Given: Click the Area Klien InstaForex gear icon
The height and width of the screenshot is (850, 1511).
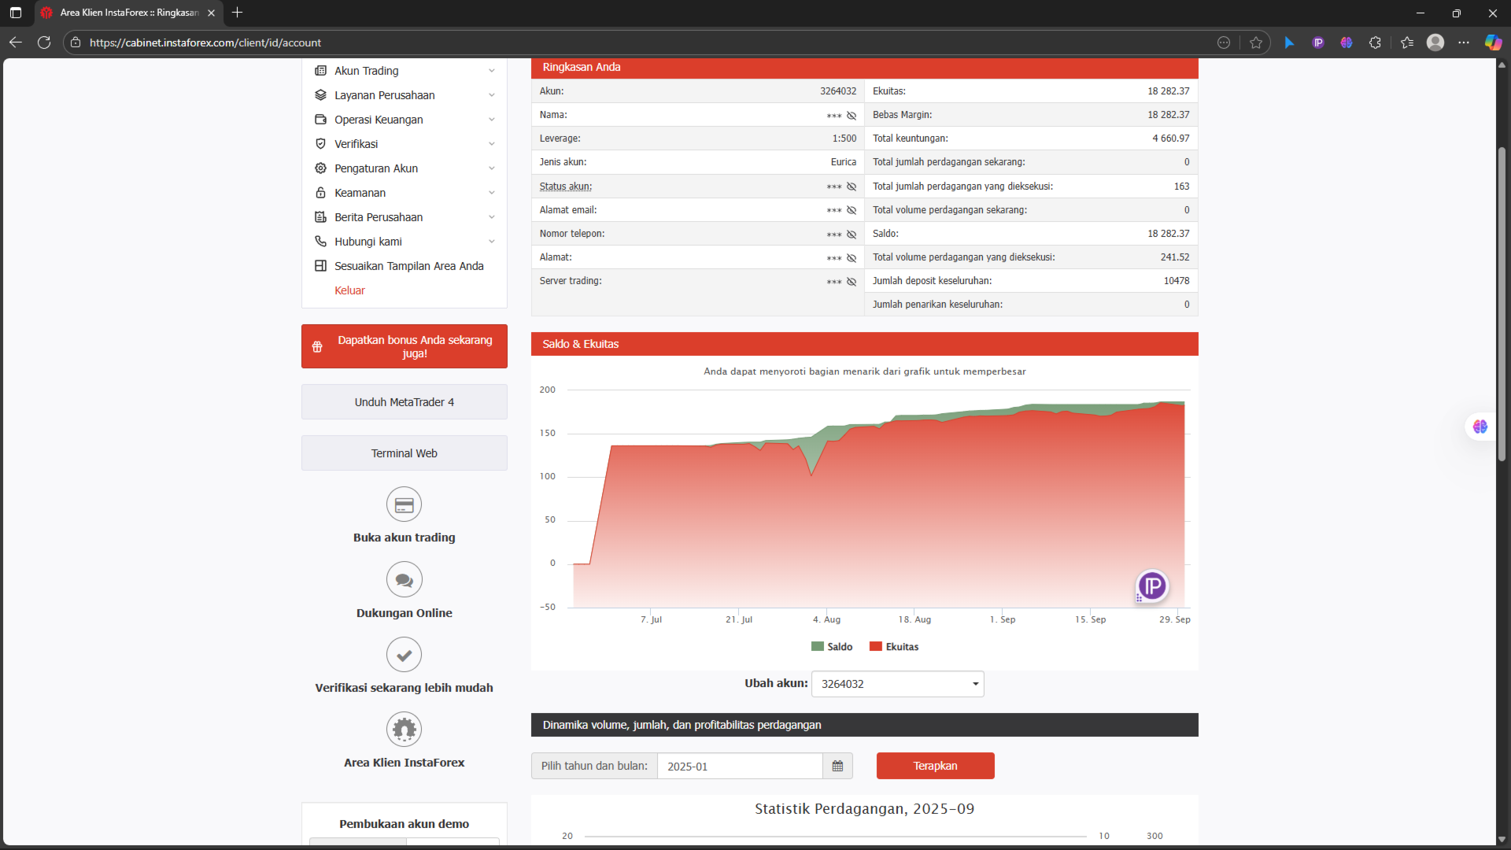Looking at the screenshot, I should point(404,730).
